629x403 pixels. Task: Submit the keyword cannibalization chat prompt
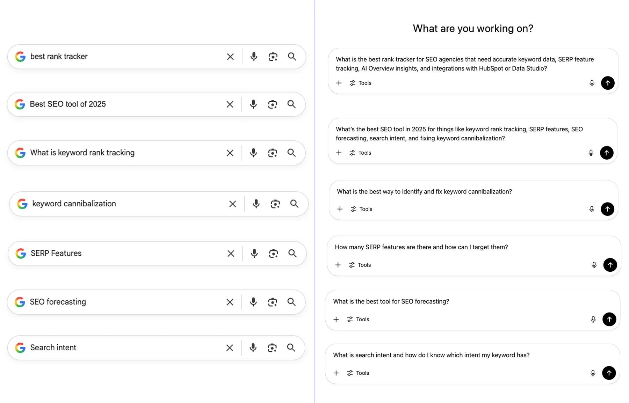coord(607,209)
